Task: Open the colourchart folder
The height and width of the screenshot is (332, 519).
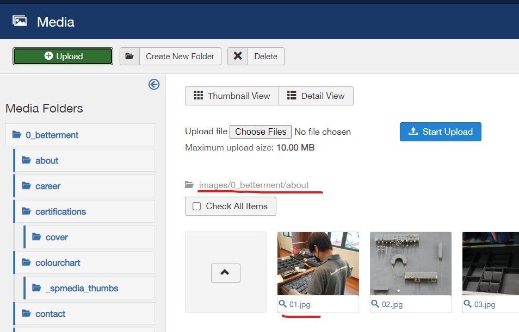Action: tap(84, 262)
